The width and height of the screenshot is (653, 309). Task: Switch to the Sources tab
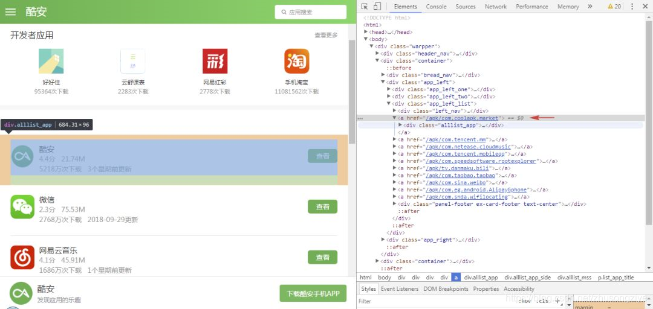point(465,6)
